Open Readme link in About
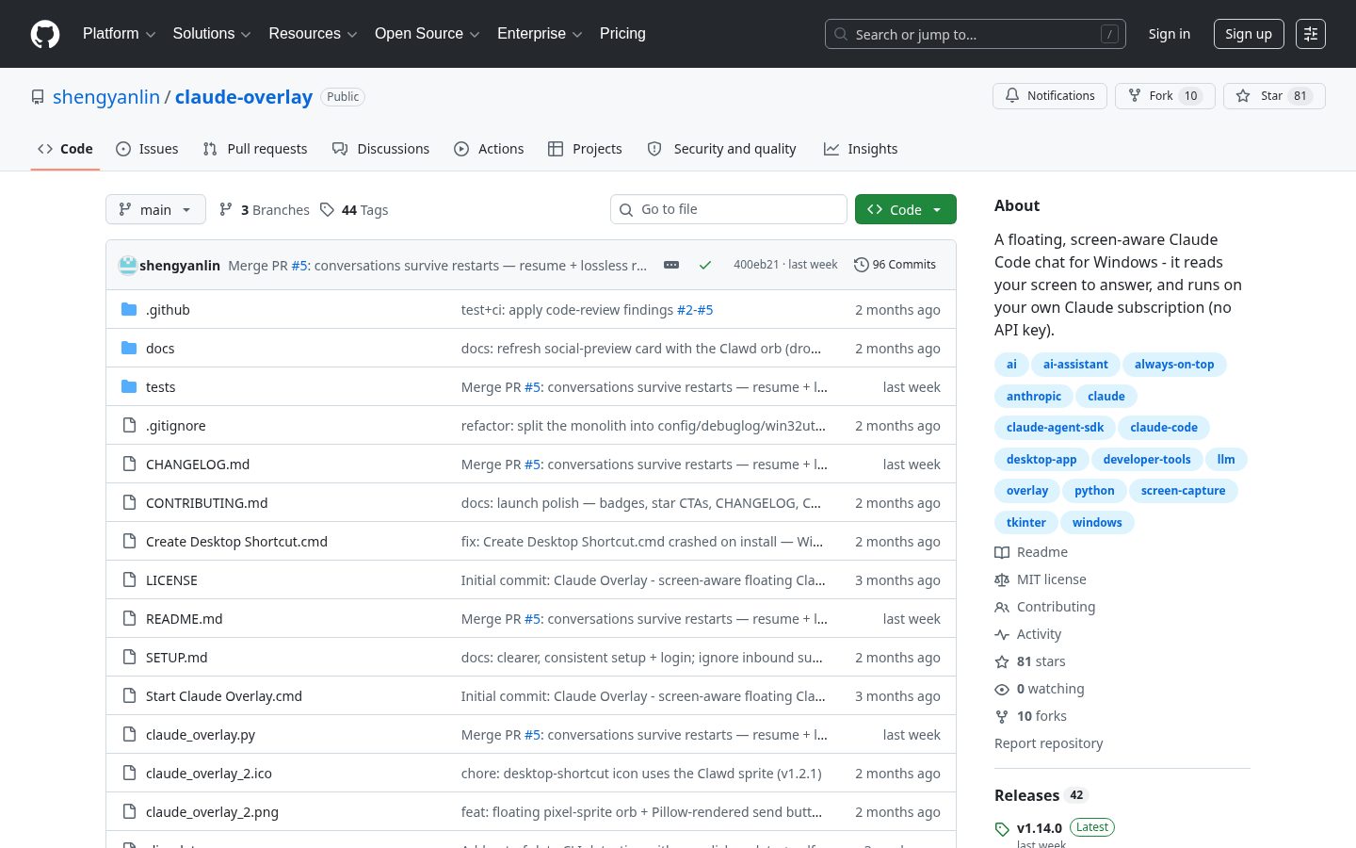 click(1031, 552)
